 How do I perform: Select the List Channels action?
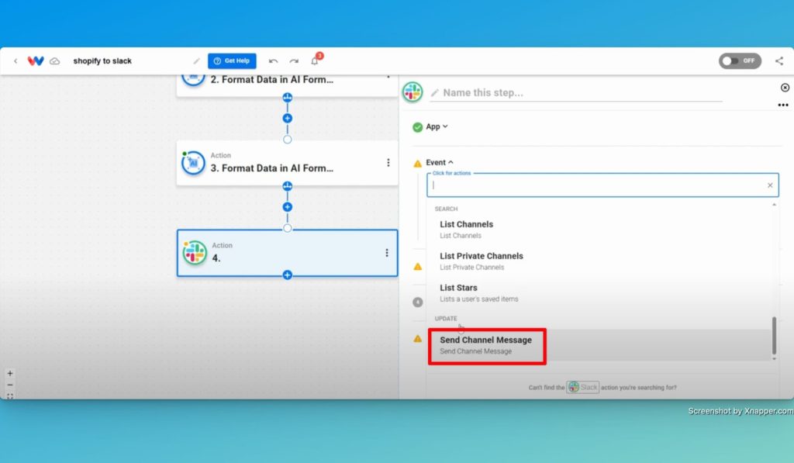[x=599, y=230]
